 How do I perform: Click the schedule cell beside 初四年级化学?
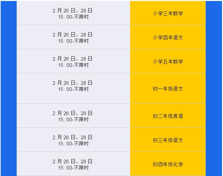pyautogui.click(x=73, y=164)
